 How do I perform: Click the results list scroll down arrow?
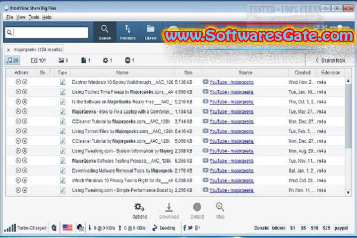348,193
